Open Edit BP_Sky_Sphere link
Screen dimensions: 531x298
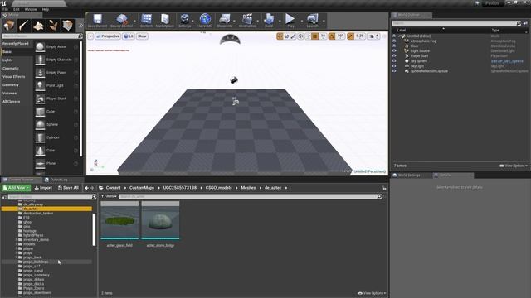click(x=507, y=61)
